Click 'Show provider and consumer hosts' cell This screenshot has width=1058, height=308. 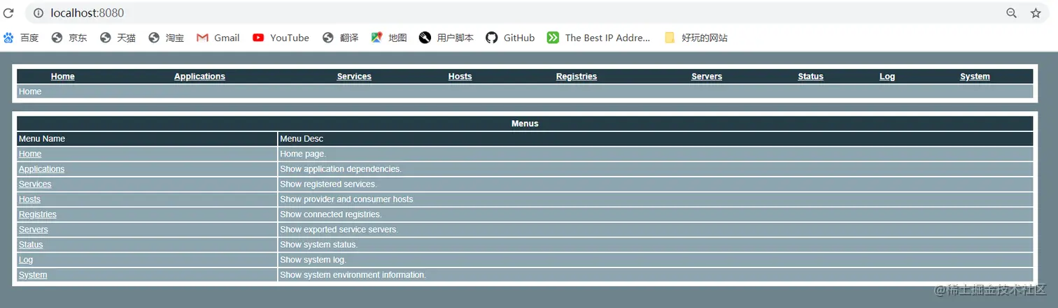[x=655, y=199]
